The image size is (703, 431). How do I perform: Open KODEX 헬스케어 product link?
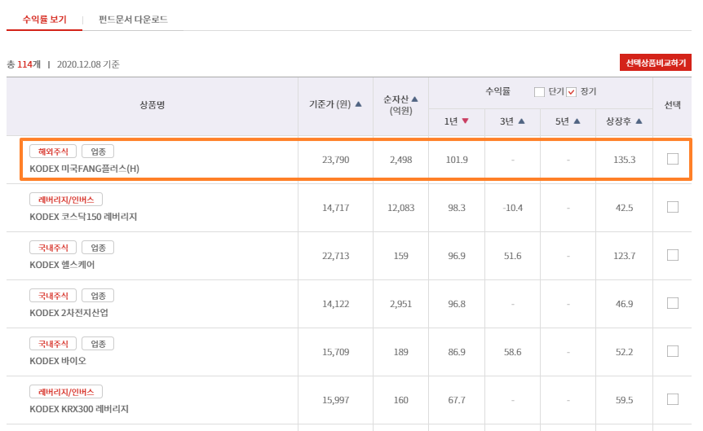62,265
